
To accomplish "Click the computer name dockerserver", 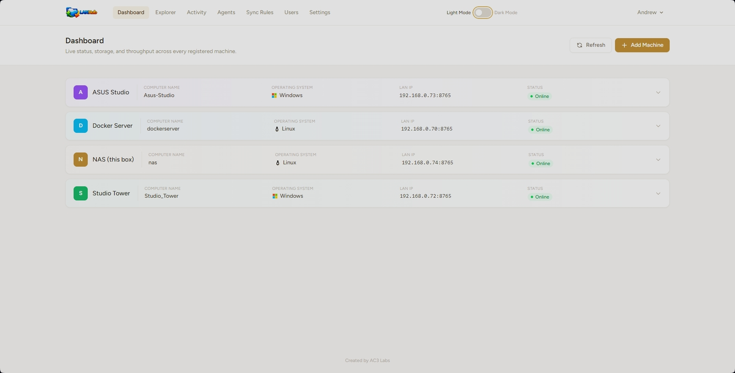I will pos(163,129).
